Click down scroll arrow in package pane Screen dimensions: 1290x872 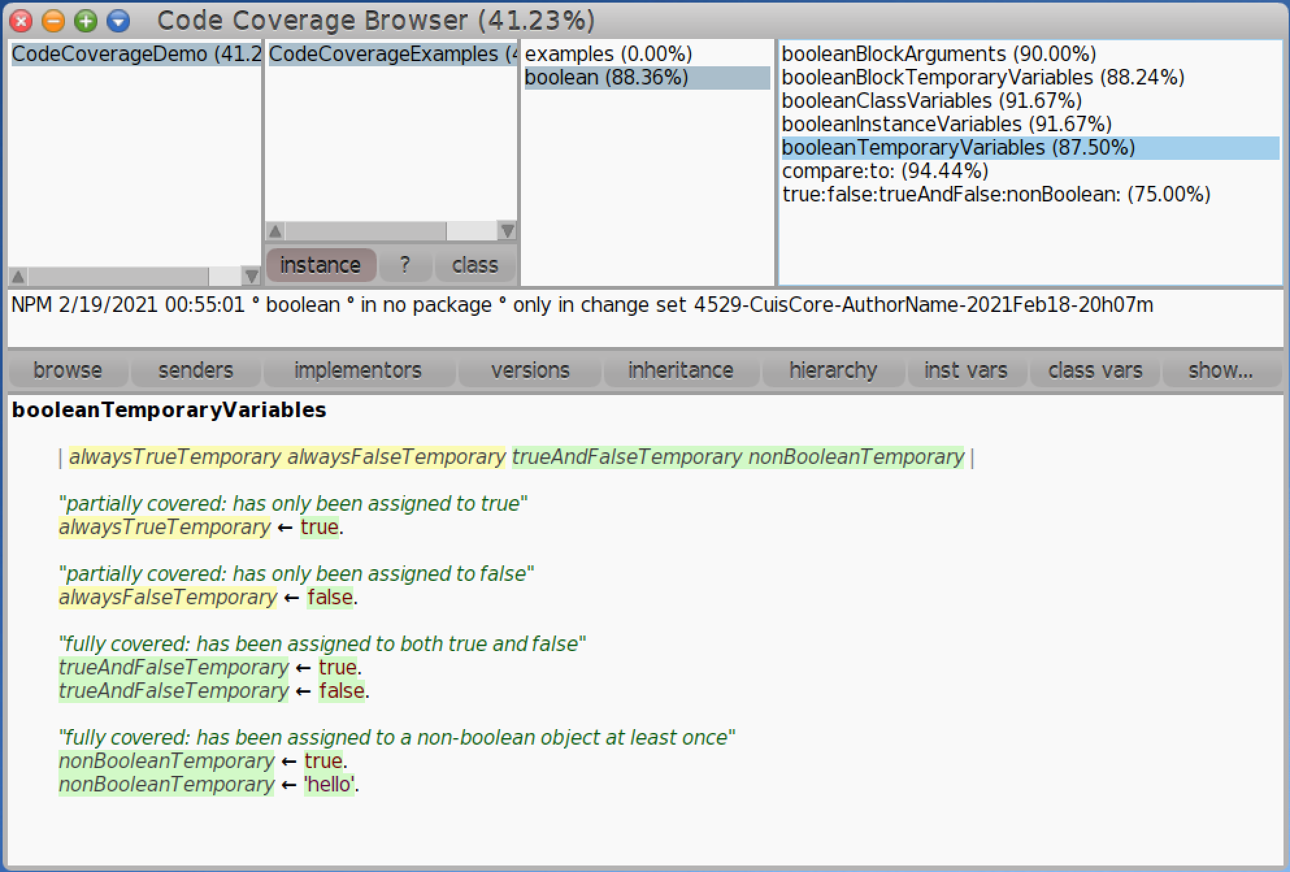coord(251,277)
